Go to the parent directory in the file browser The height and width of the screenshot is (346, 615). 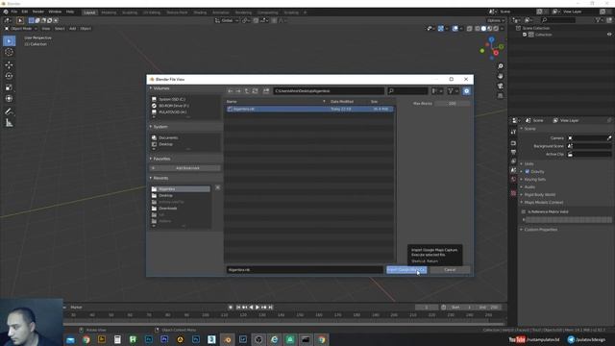point(247,91)
